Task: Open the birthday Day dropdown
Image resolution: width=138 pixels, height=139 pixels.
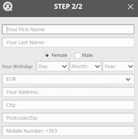Action: click(x=52, y=66)
